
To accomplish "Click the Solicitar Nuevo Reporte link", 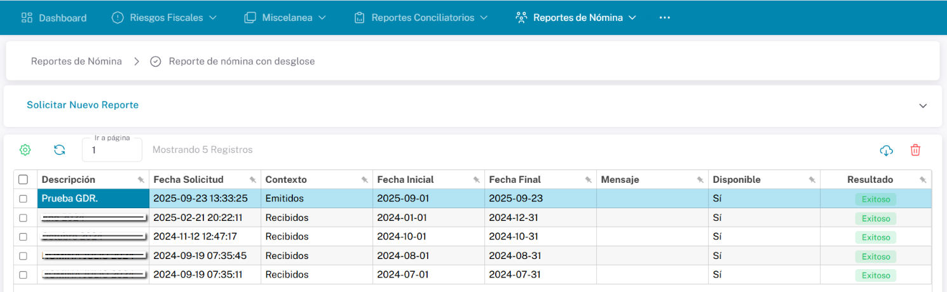I will tap(83, 105).
